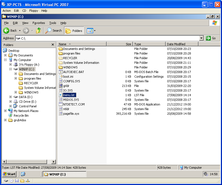Go up one folder level

coord(38,31)
